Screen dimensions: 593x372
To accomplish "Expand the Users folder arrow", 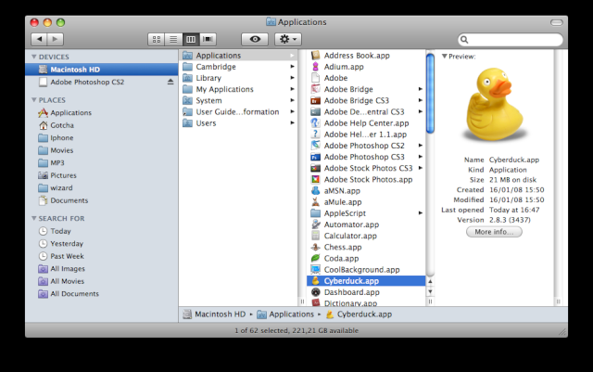I will click(x=293, y=123).
